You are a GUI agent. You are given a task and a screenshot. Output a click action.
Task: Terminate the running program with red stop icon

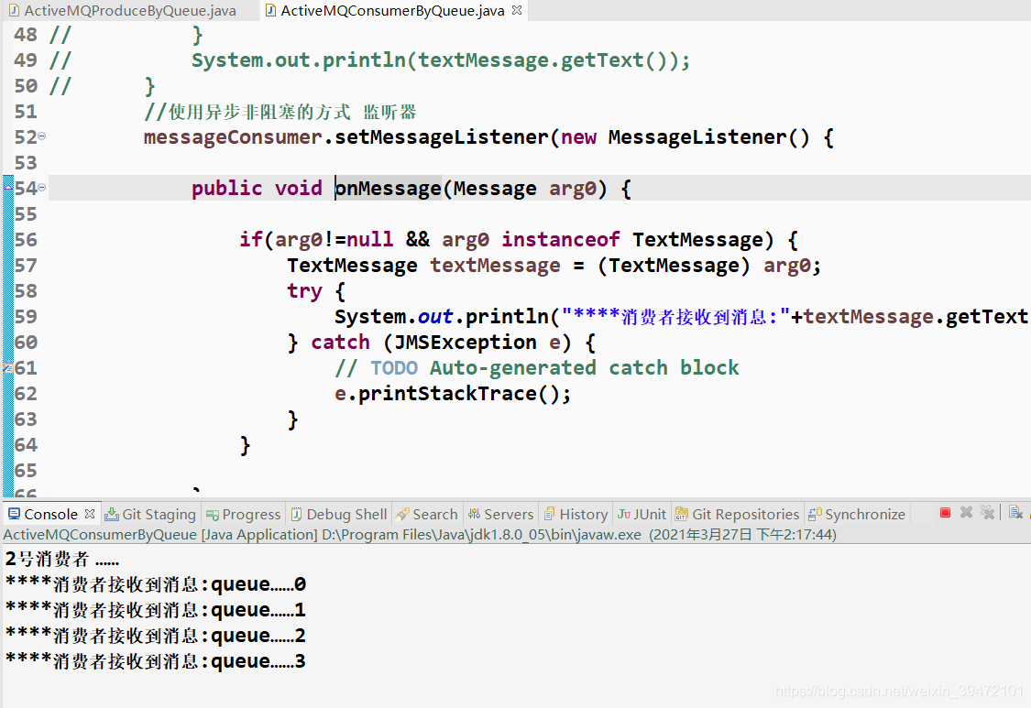tap(945, 513)
